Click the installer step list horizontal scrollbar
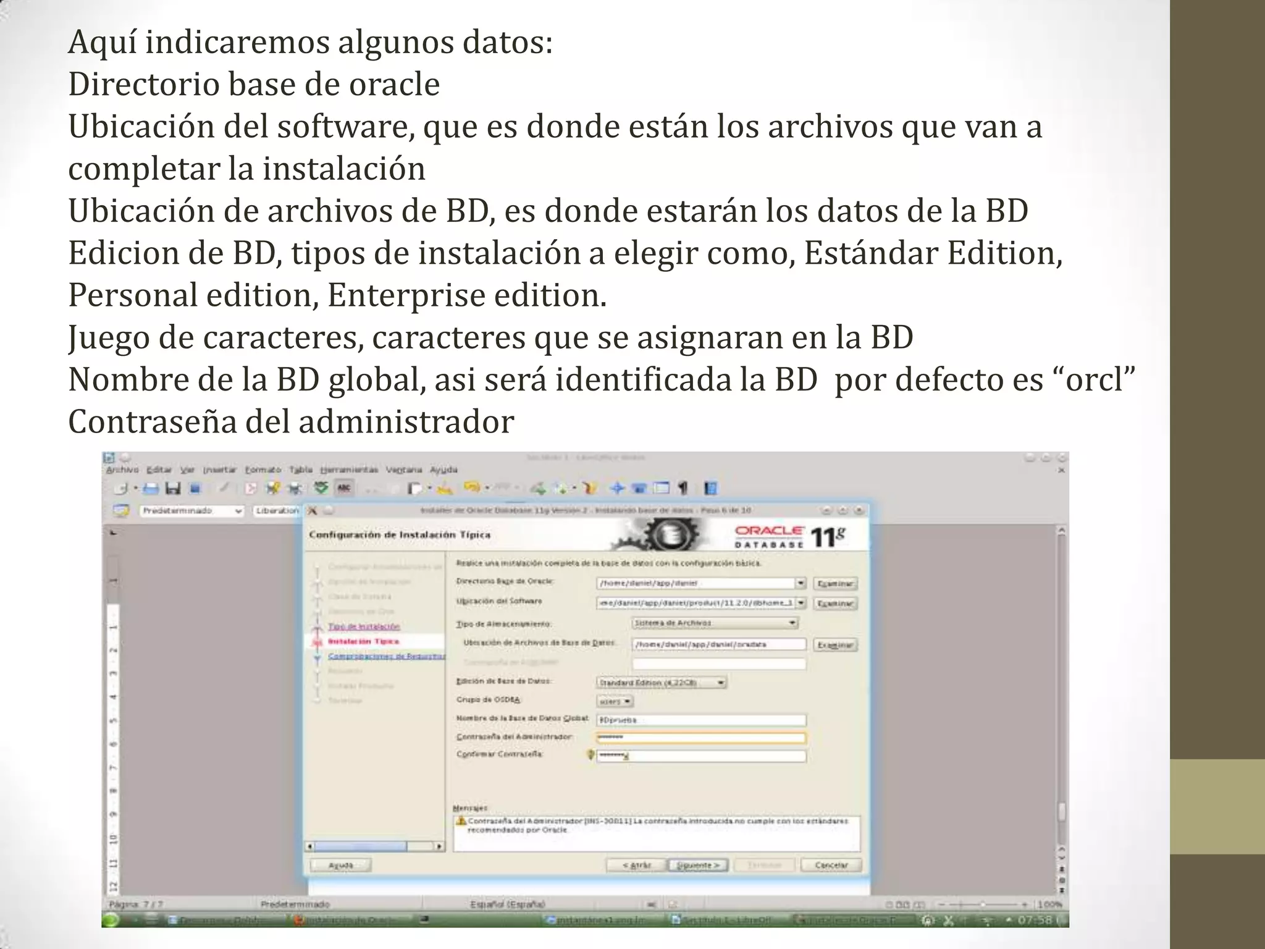 click(376, 846)
